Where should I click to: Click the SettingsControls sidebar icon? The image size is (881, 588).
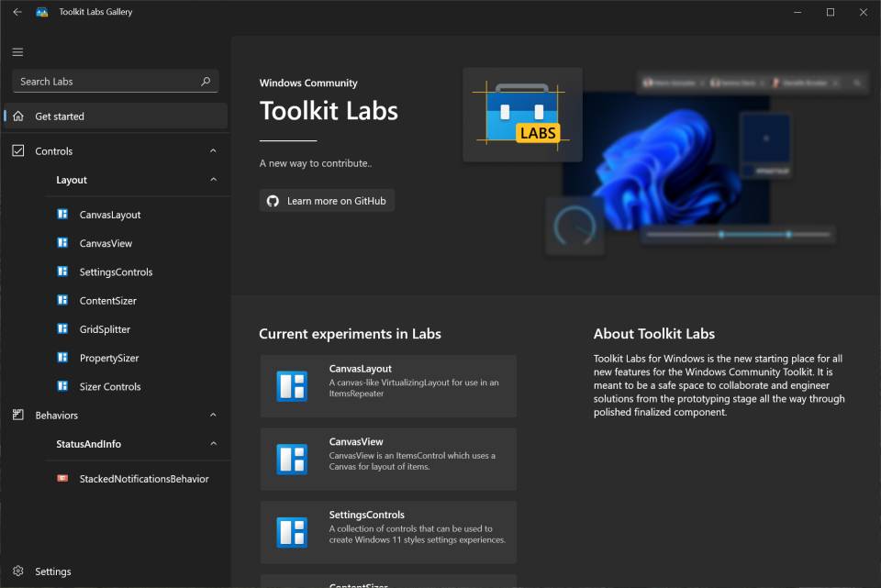click(x=62, y=271)
